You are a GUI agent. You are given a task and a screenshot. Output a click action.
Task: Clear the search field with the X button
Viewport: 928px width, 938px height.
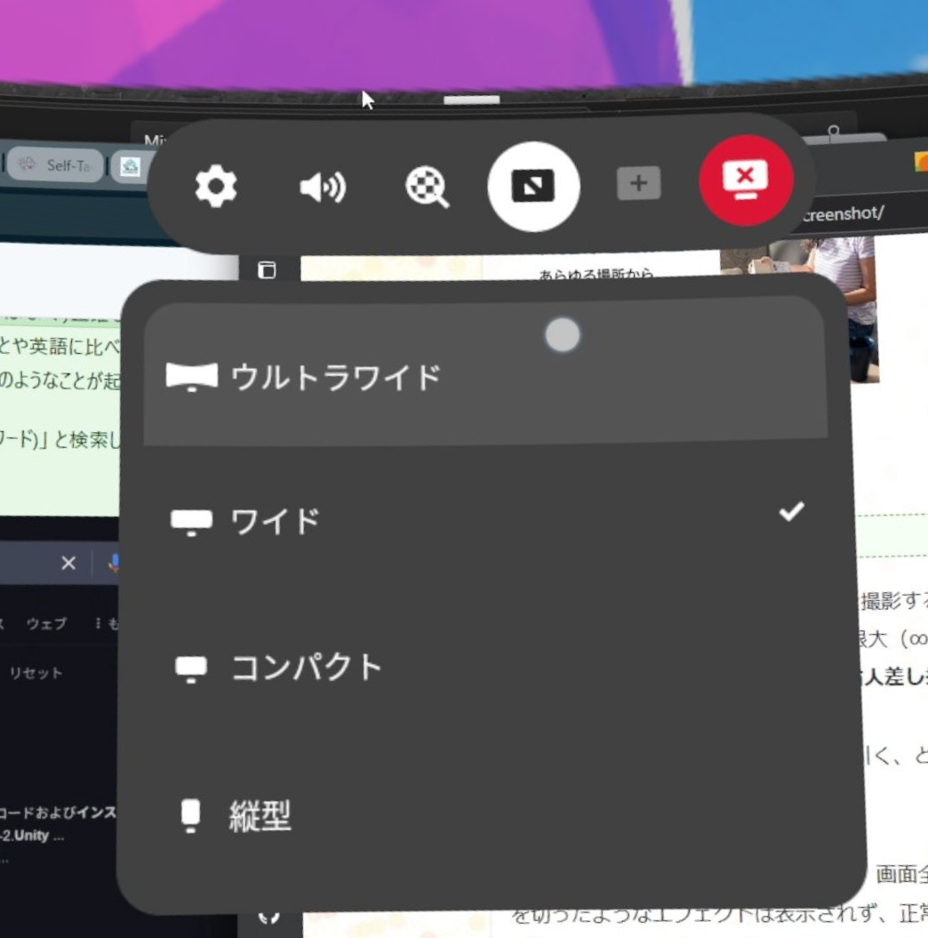click(x=68, y=562)
